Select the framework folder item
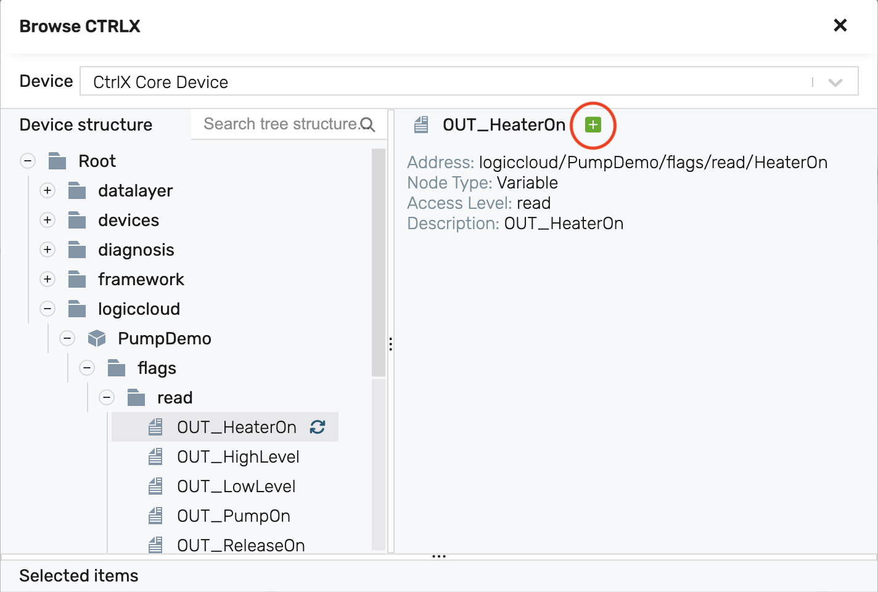The width and height of the screenshot is (878, 592). [x=141, y=279]
